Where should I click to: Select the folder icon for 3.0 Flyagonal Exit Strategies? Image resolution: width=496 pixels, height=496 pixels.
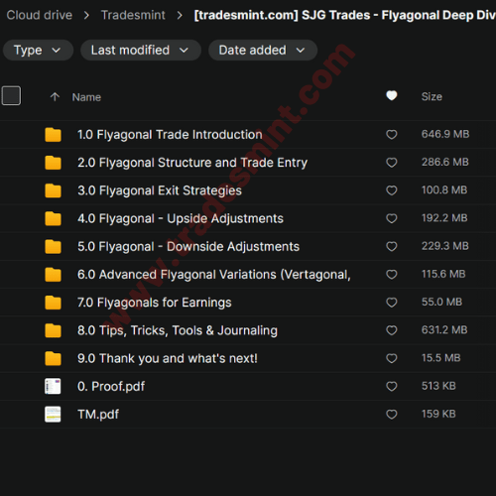click(x=53, y=190)
